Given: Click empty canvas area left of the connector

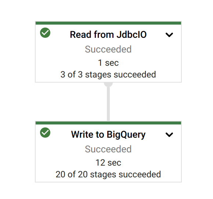Looking at the screenshot, I should [68, 102].
